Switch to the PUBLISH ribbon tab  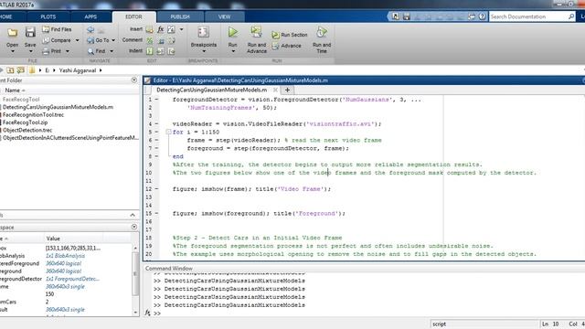coord(180,16)
